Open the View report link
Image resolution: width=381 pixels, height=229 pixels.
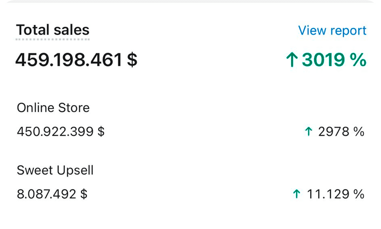click(332, 30)
